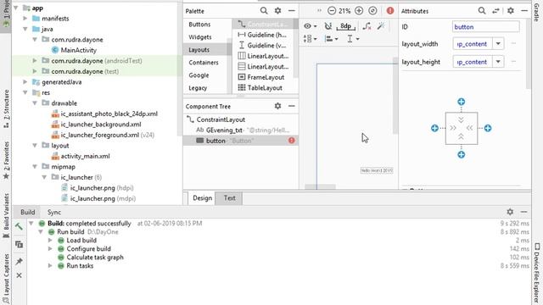The height and width of the screenshot is (305, 543).
Task: Open the Guidelines dropdown in toolbar
Action: pyautogui.click(x=353, y=39)
